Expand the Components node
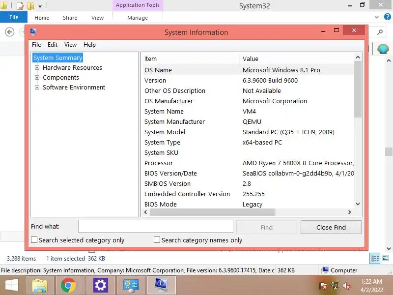The image size is (393, 295). (x=37, y=77)
